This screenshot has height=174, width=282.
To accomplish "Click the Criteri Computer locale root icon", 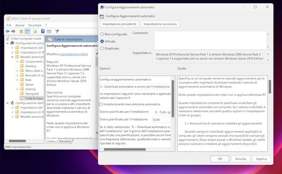I will 7,39.
